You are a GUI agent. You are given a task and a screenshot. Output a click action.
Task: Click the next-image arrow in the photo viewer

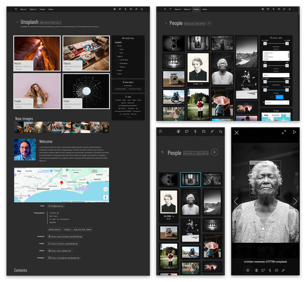coord(295,201)
